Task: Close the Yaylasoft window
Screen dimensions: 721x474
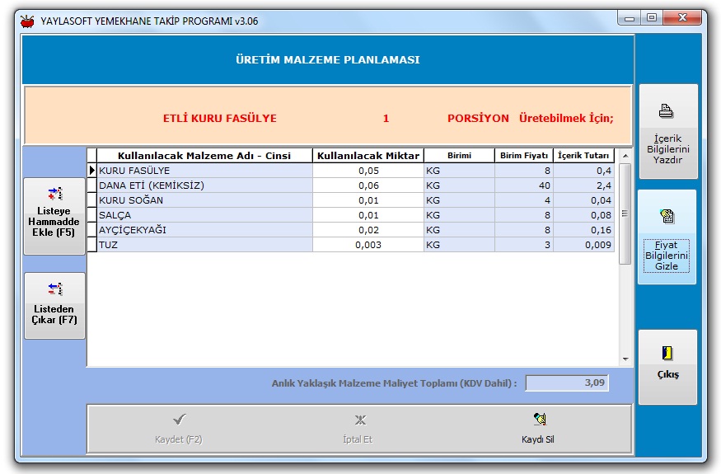Action: click(x=682, y=18)
